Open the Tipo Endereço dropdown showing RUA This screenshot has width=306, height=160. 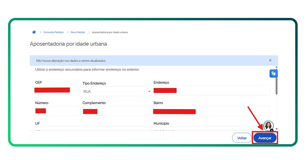117,91
